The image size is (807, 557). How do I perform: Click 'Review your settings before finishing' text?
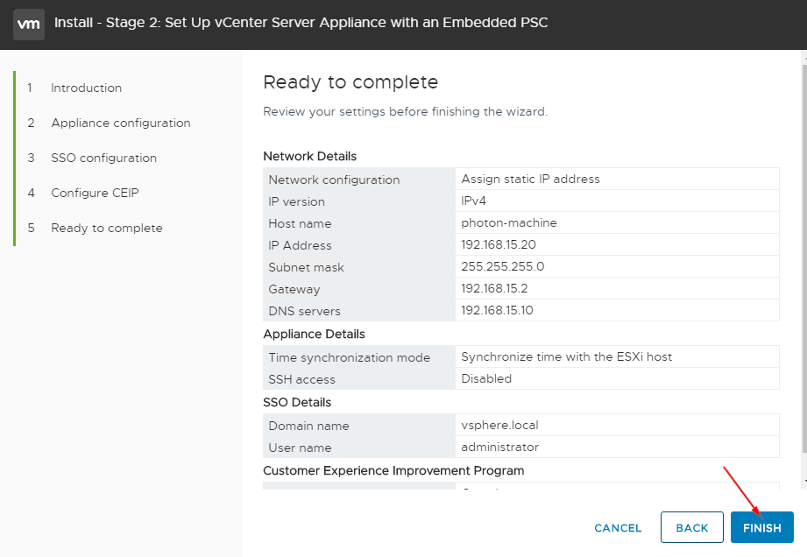click(405, 111)
